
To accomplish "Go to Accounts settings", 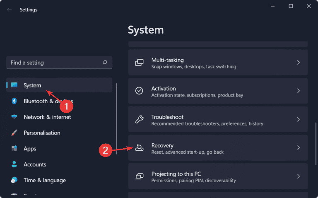I will 35,164.
